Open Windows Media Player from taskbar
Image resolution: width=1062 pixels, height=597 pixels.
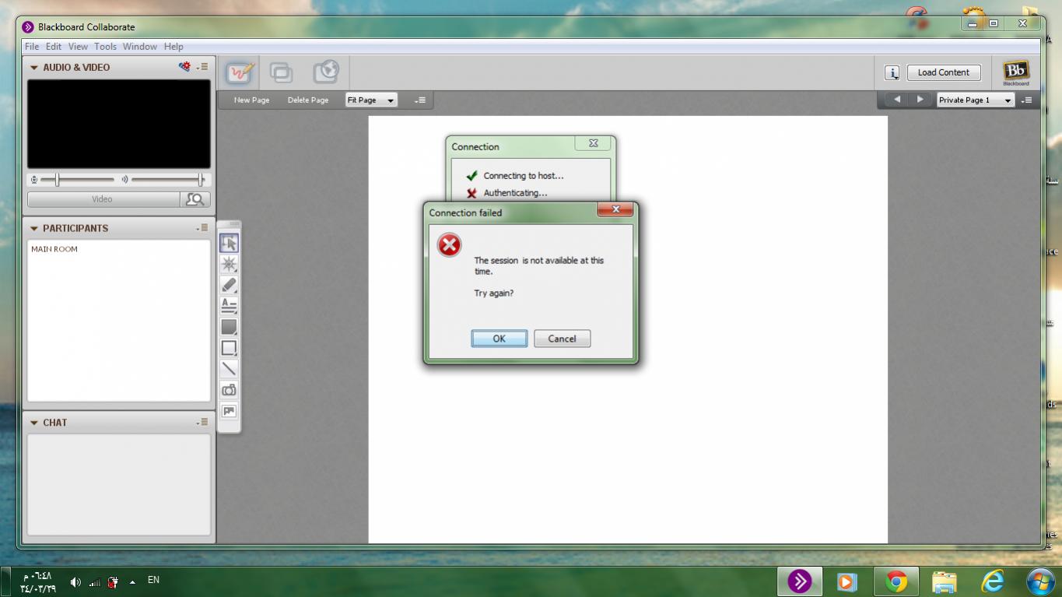pos(847,581)
